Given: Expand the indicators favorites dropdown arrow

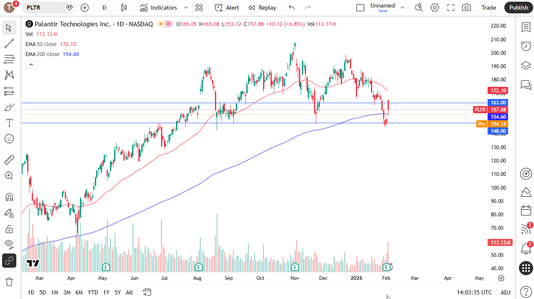Looking at the screenshot, I should [x=186, y=8].
